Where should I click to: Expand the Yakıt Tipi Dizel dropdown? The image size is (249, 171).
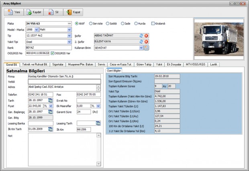click(x=69, y=42)
